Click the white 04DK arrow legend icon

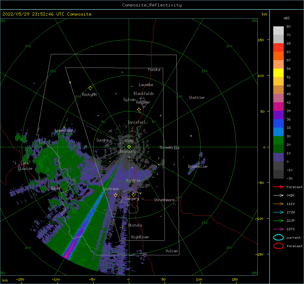(x=278, y=196)
